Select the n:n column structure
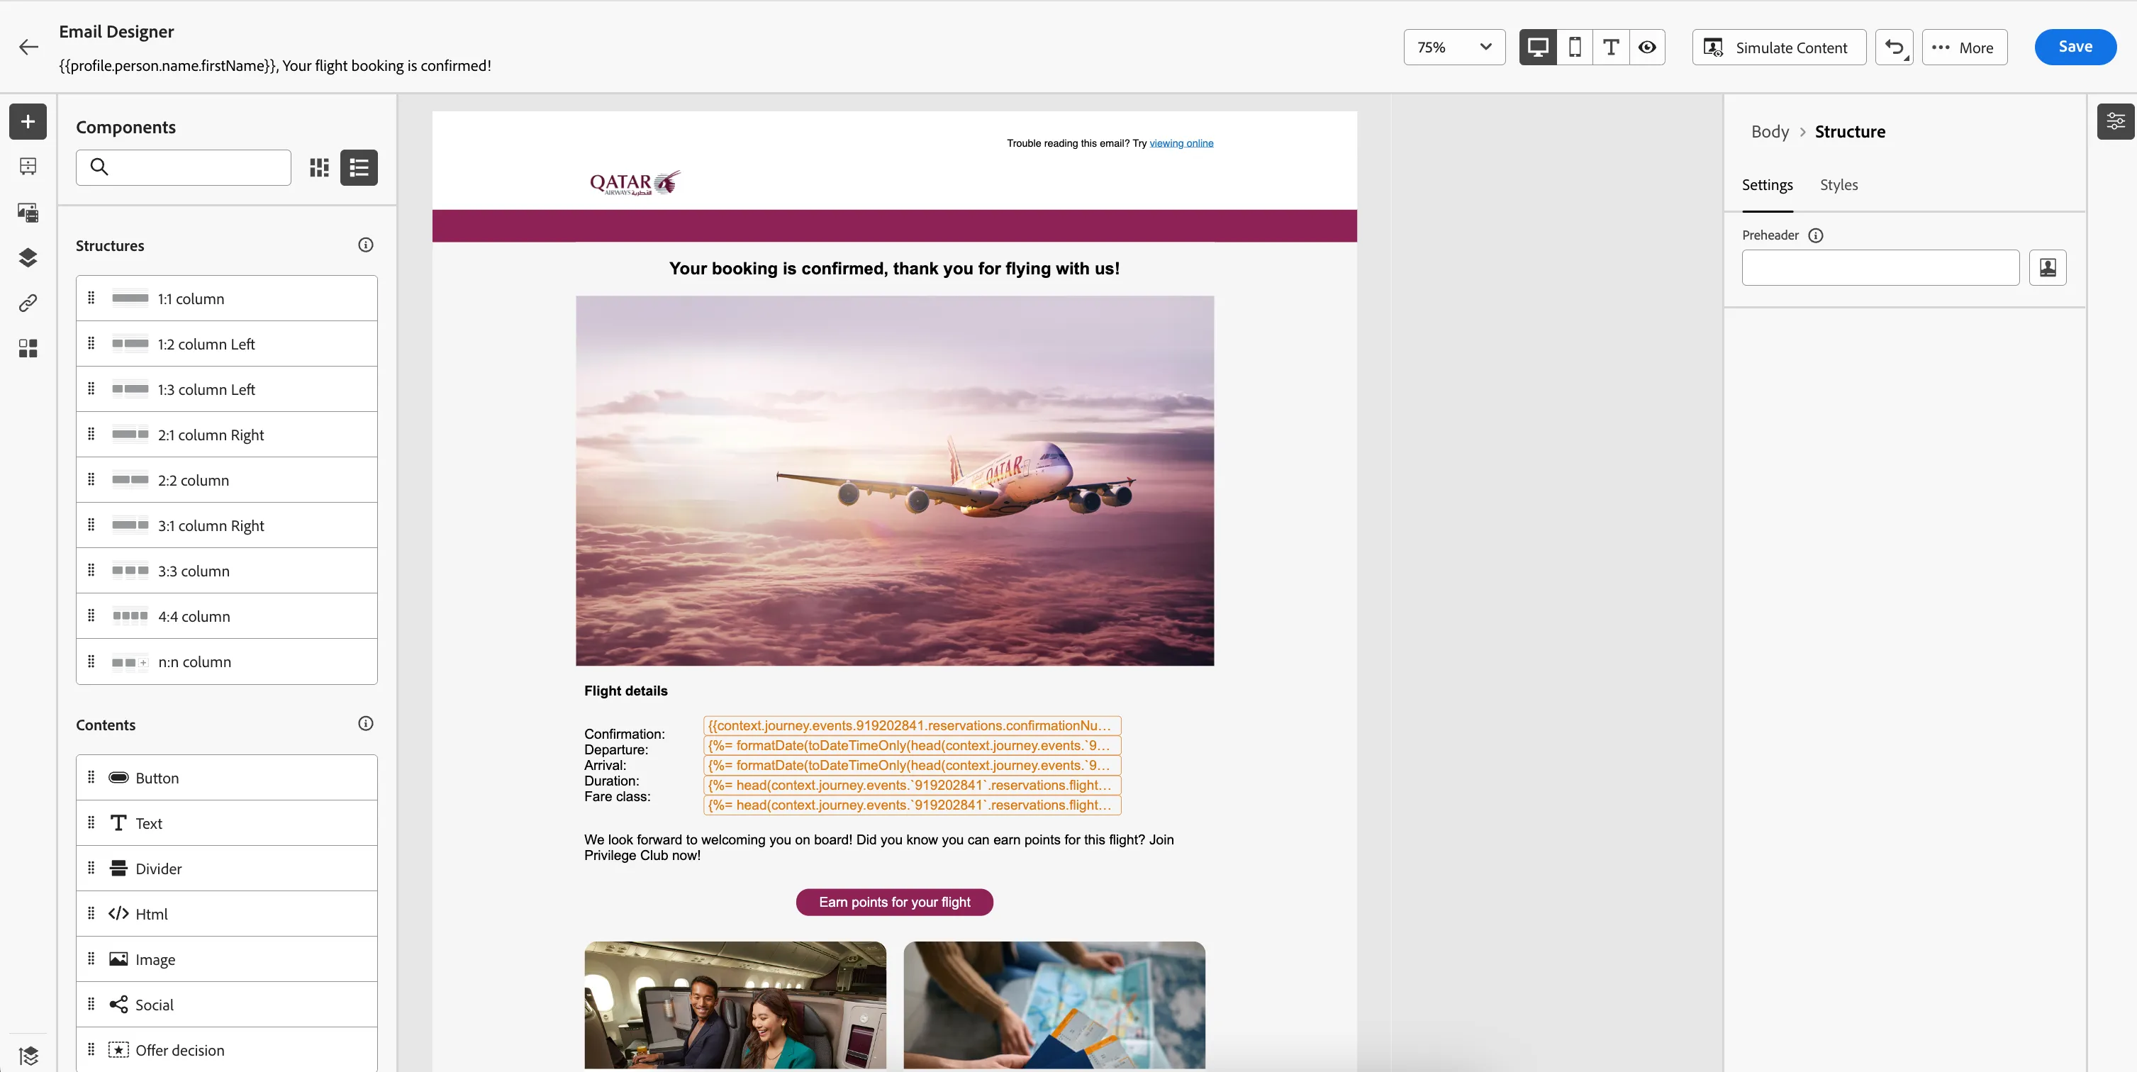Screen dimensions: 2137x1072 tap(226, 662)
